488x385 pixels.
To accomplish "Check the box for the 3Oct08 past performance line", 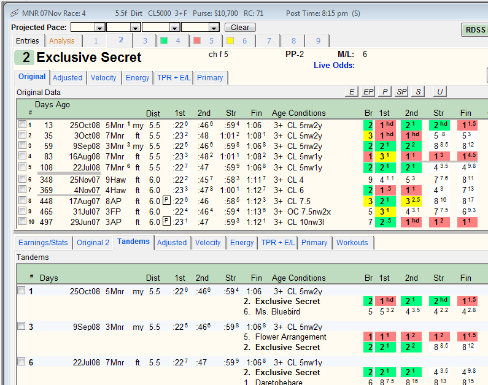I will [22, 135].
